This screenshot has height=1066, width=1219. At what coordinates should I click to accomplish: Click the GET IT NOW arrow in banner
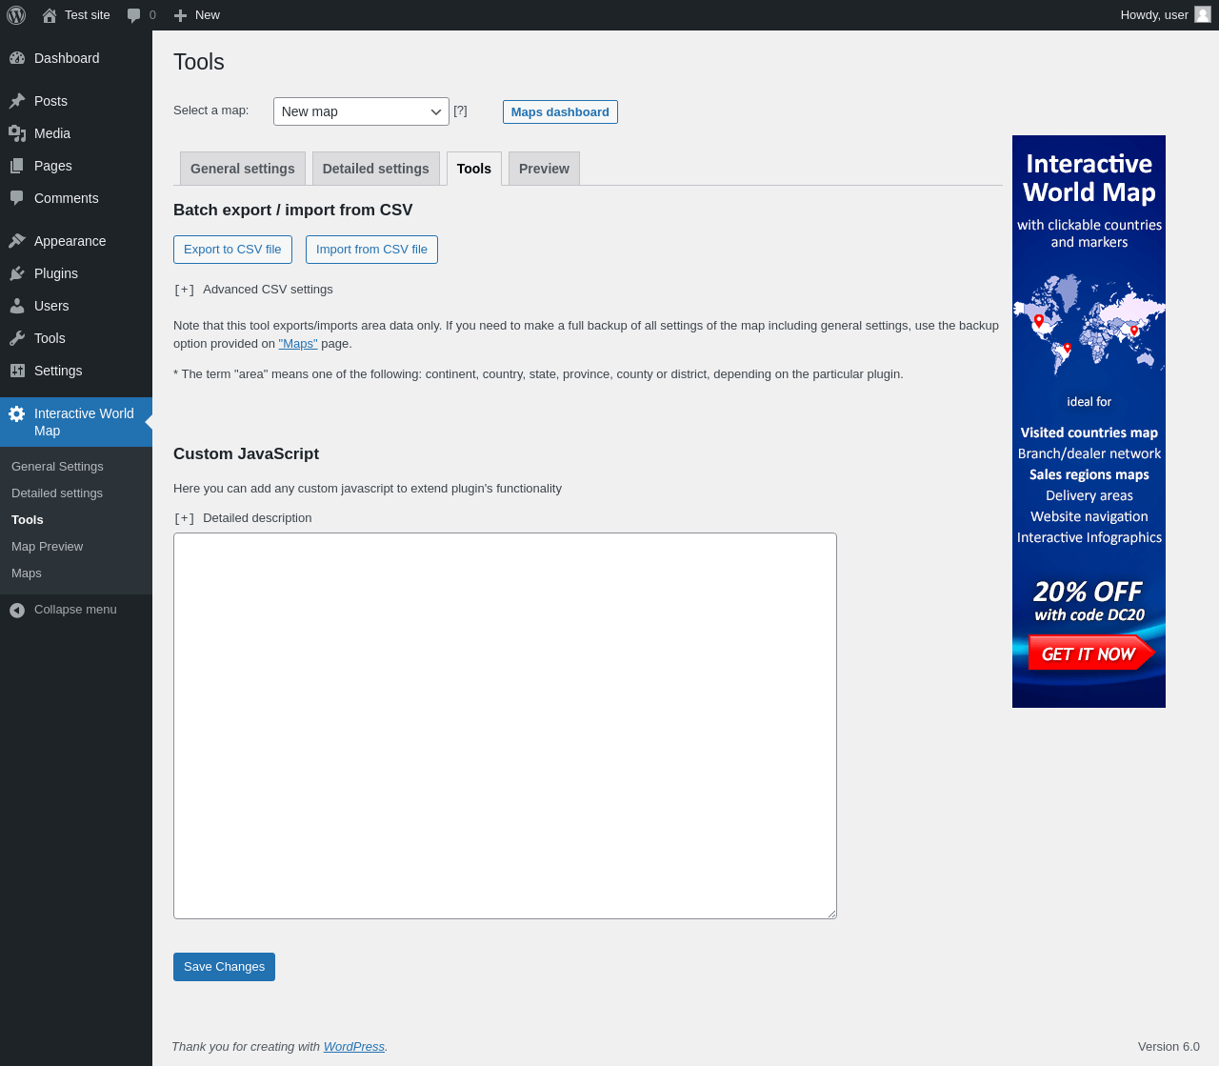pyautogui.click(x=1091, y=654)
